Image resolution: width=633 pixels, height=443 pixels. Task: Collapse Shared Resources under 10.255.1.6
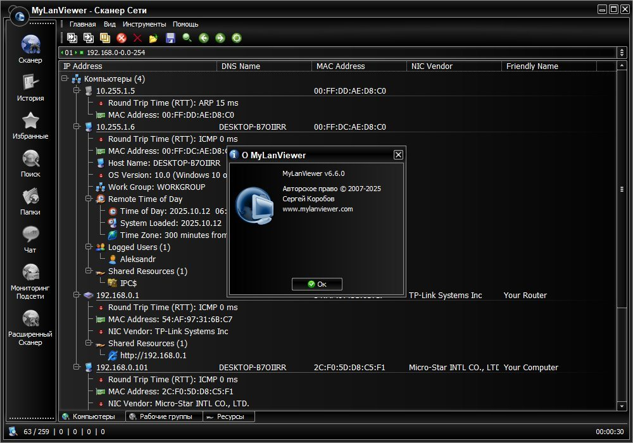[89, 271]
